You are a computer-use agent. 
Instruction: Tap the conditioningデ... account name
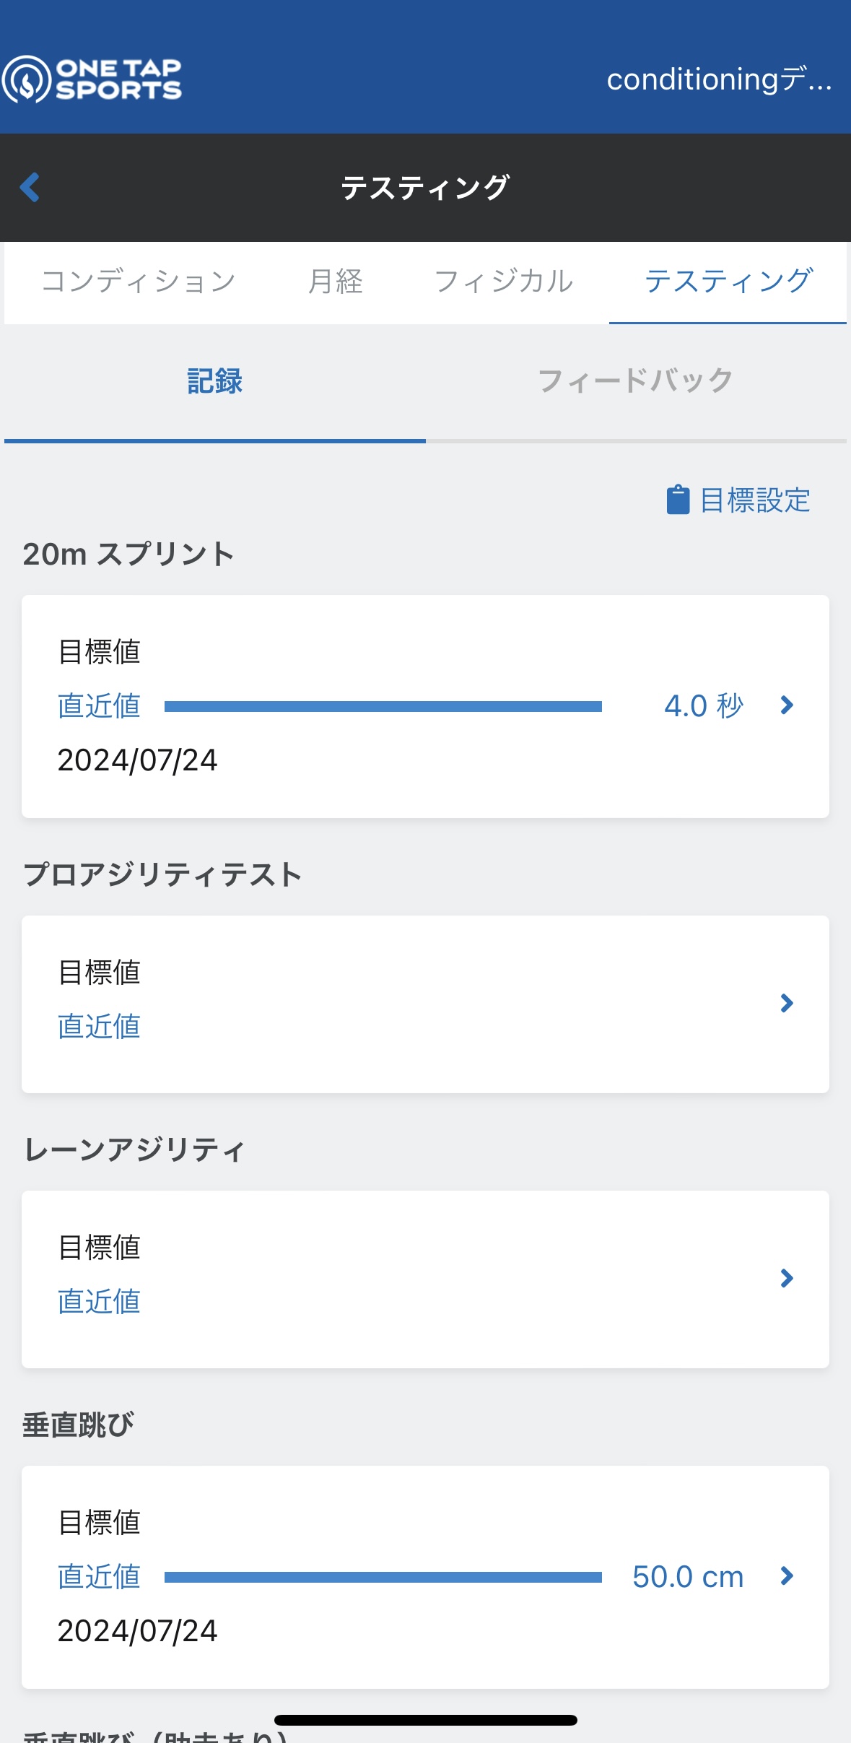tap(719, 79)
